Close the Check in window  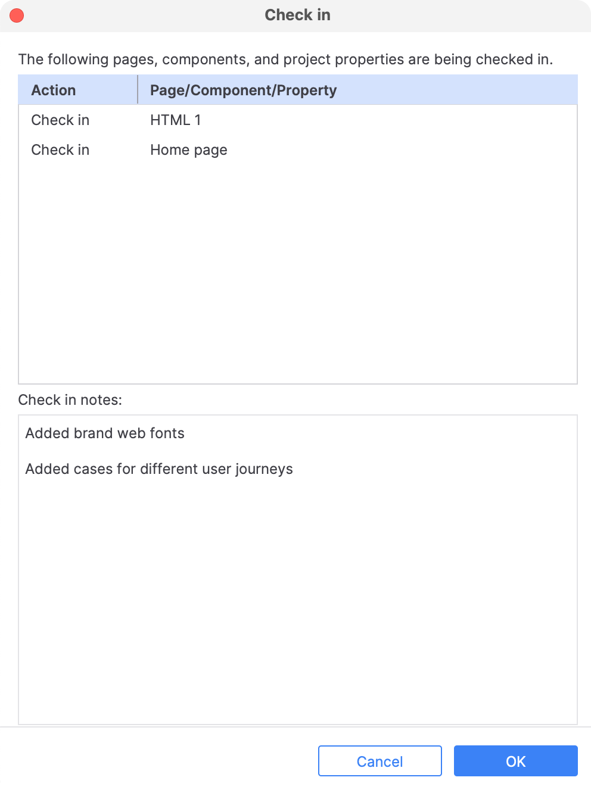coord(17,15)
